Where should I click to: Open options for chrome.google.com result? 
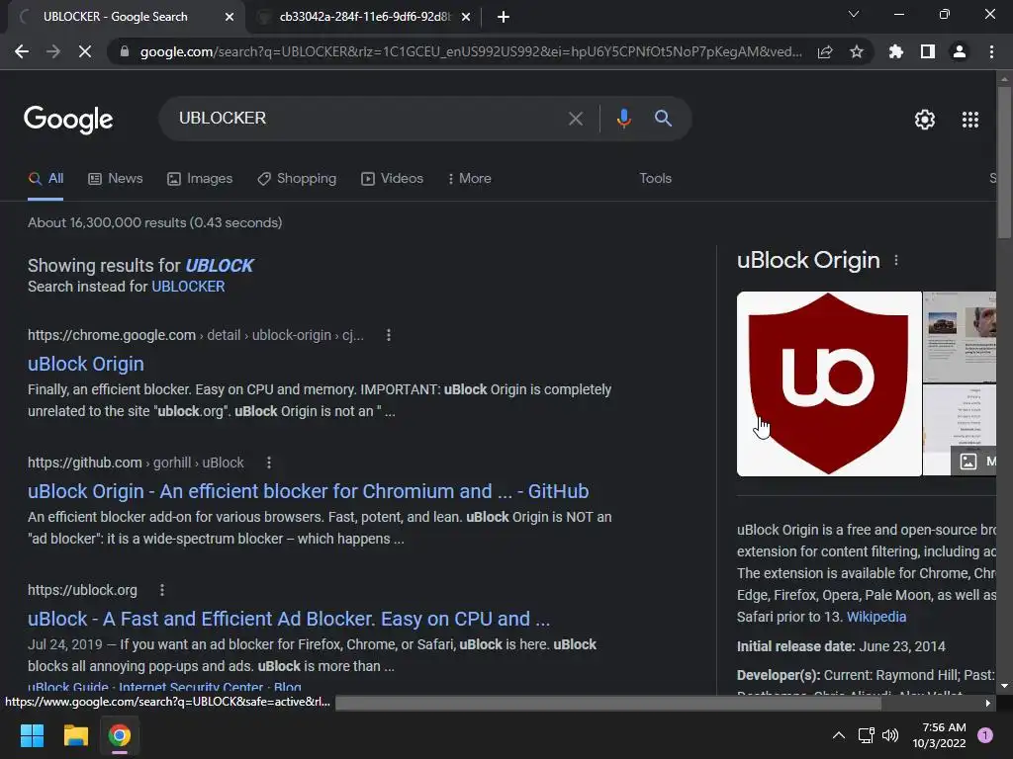(x=388, y=335)
